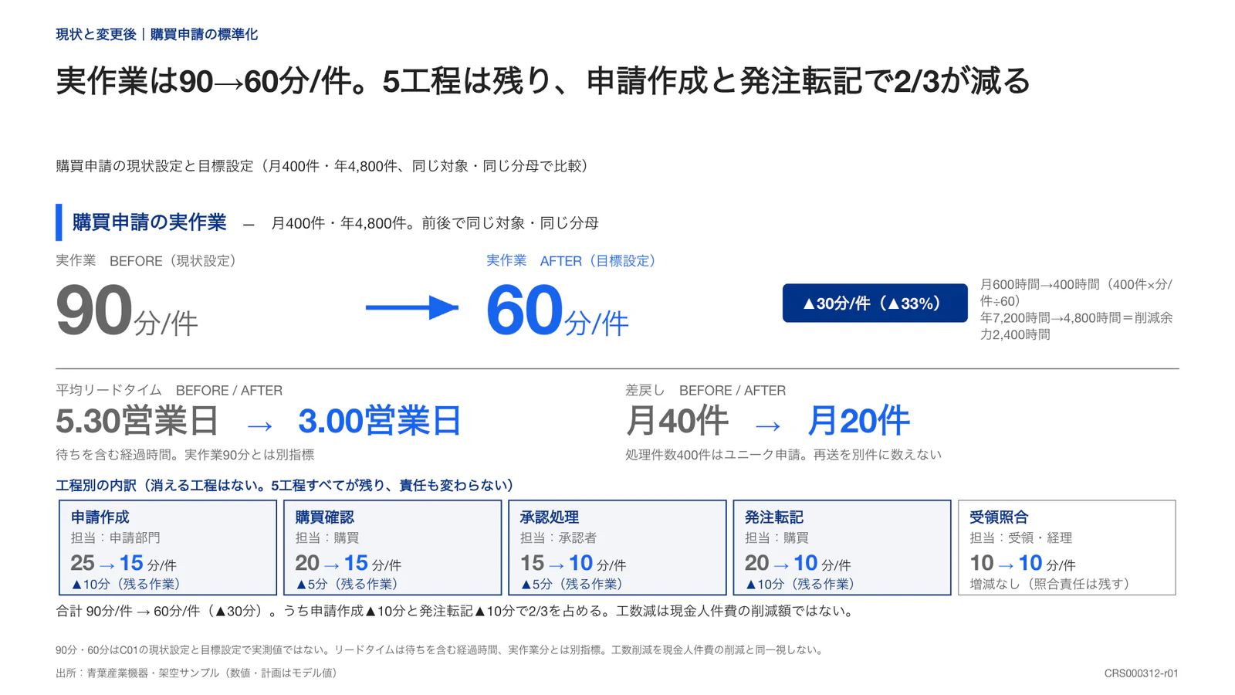Click the note '月400件・年4,800件。前後で同じ対象・同じ分母'

[435, 223]
